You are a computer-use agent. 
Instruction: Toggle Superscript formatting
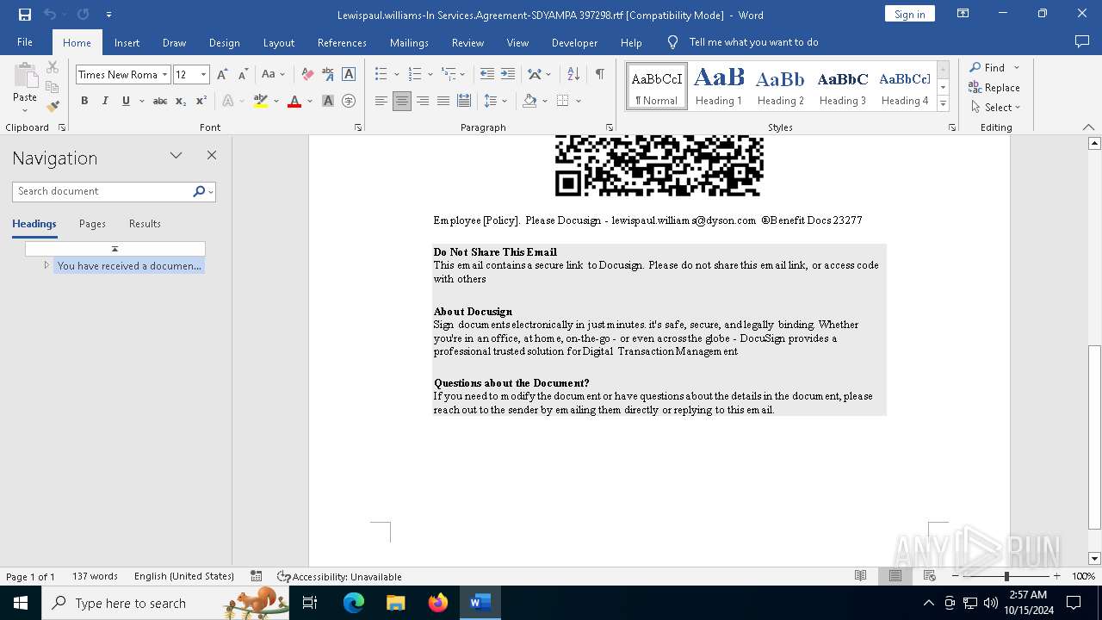[201, 101]
